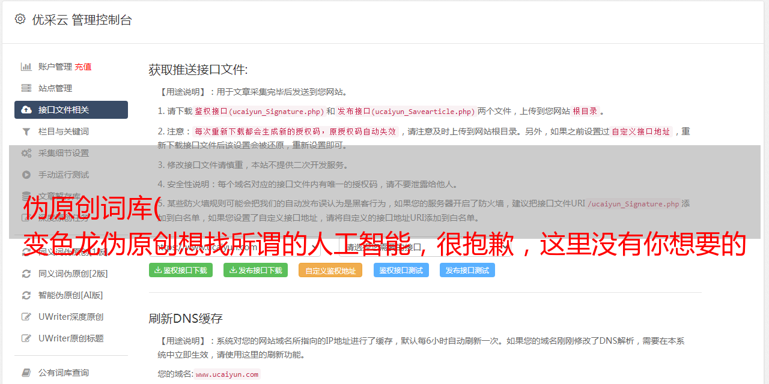Open the 优采云 管理控制台 header title
This screenshot has height=384, width=769.
[82, 20]
